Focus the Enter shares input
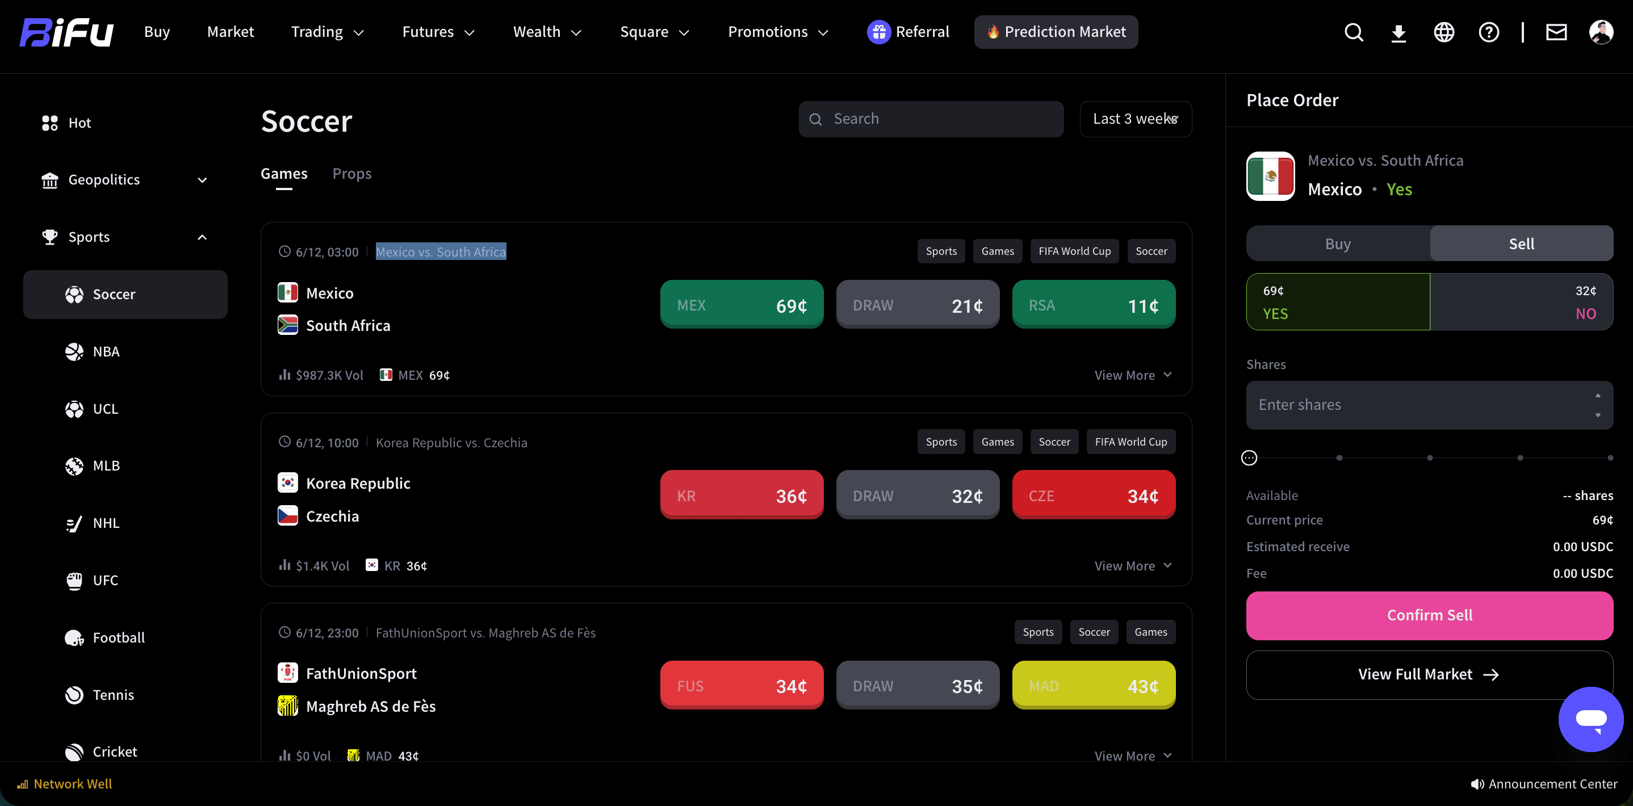Viewport: 1633px width, 806px height. tap(1430, 405)
